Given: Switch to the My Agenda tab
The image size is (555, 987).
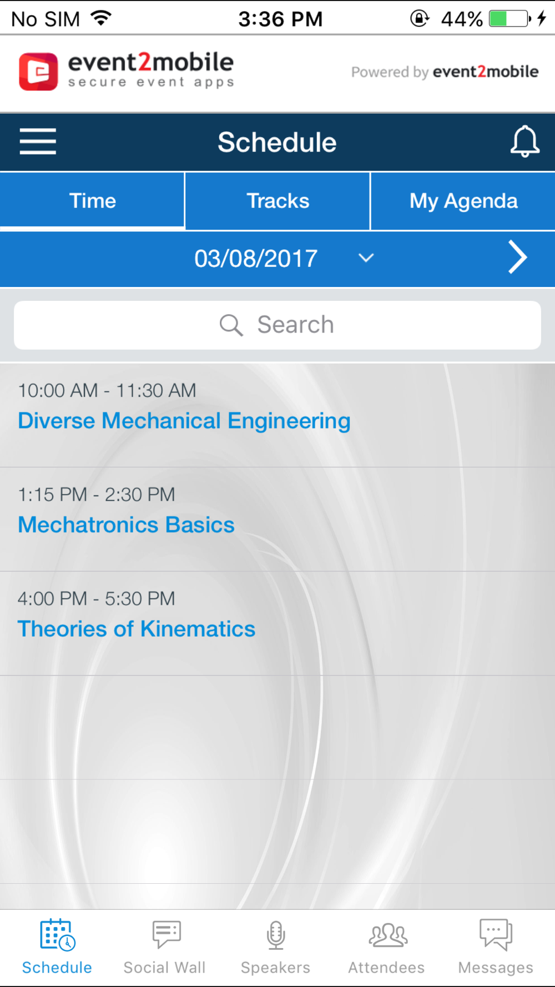Looking at the screenshot, I should click(463, 201).
